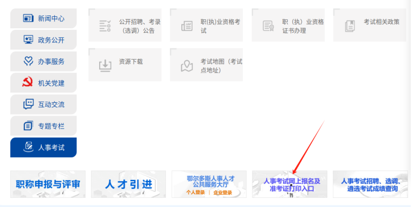Open 公开招聘、考录（选调）公告 link
411x207 pixels.
point(140,26)
